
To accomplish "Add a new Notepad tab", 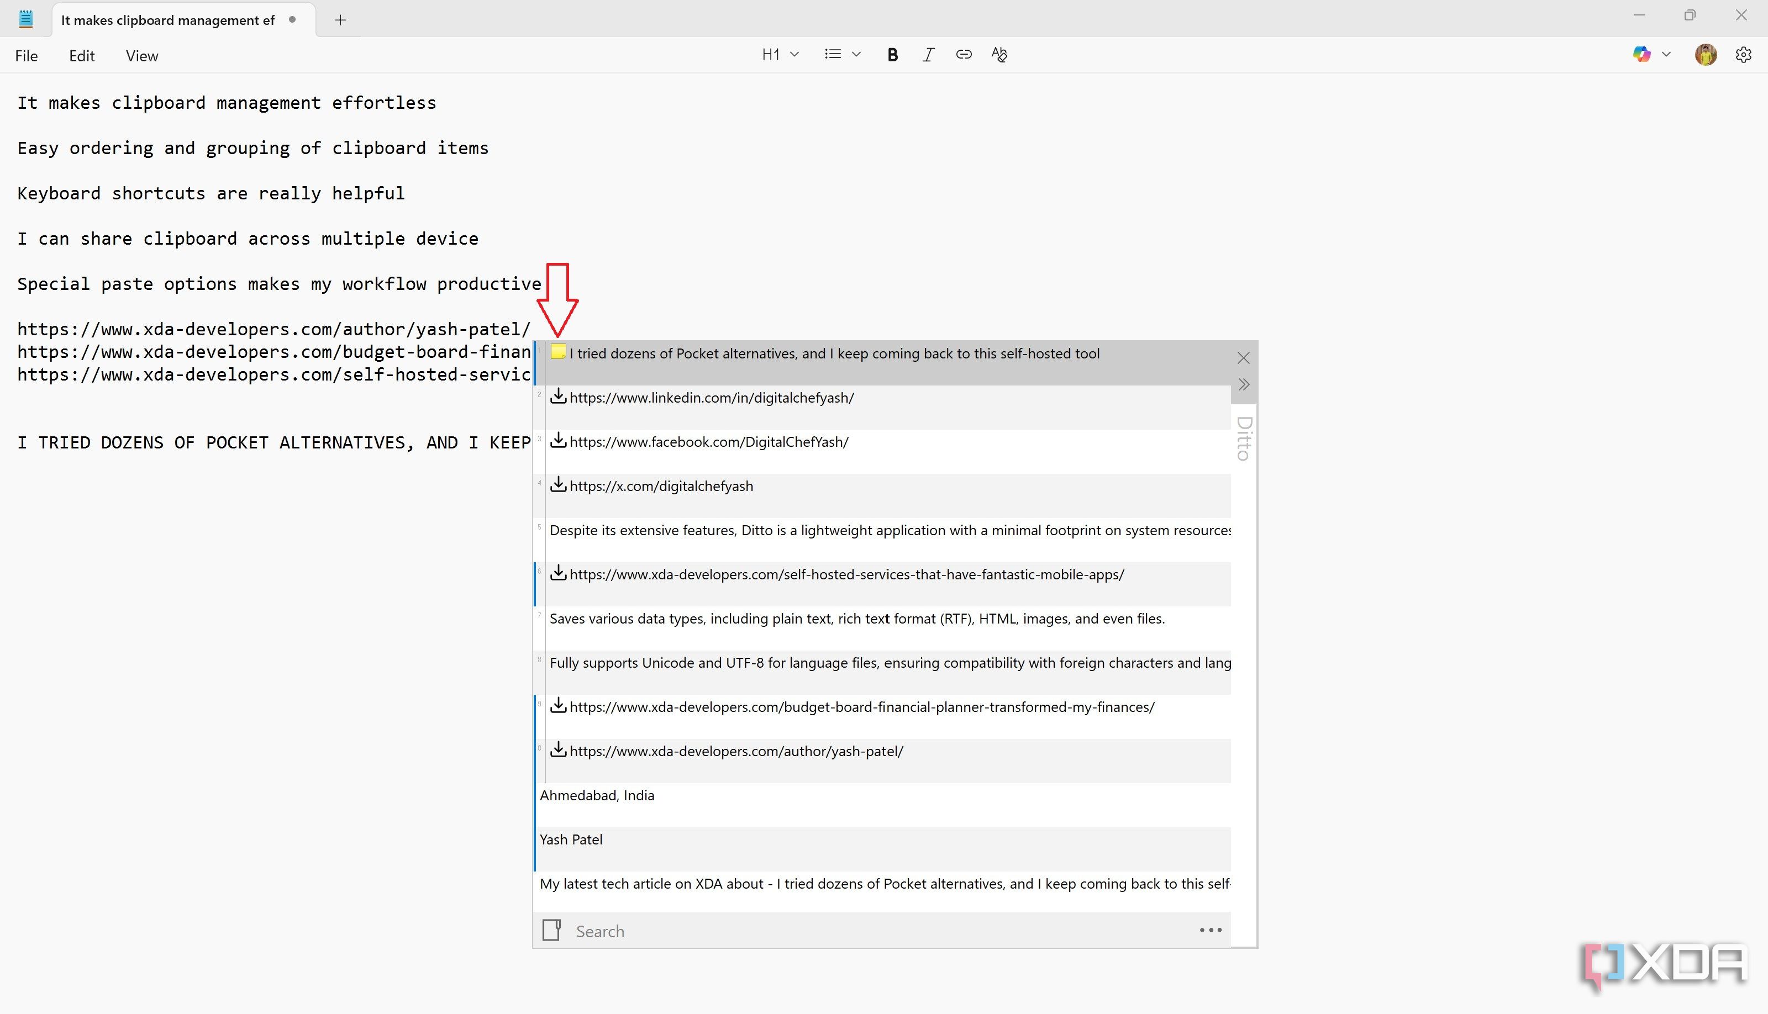I will (x=340, y=20).
